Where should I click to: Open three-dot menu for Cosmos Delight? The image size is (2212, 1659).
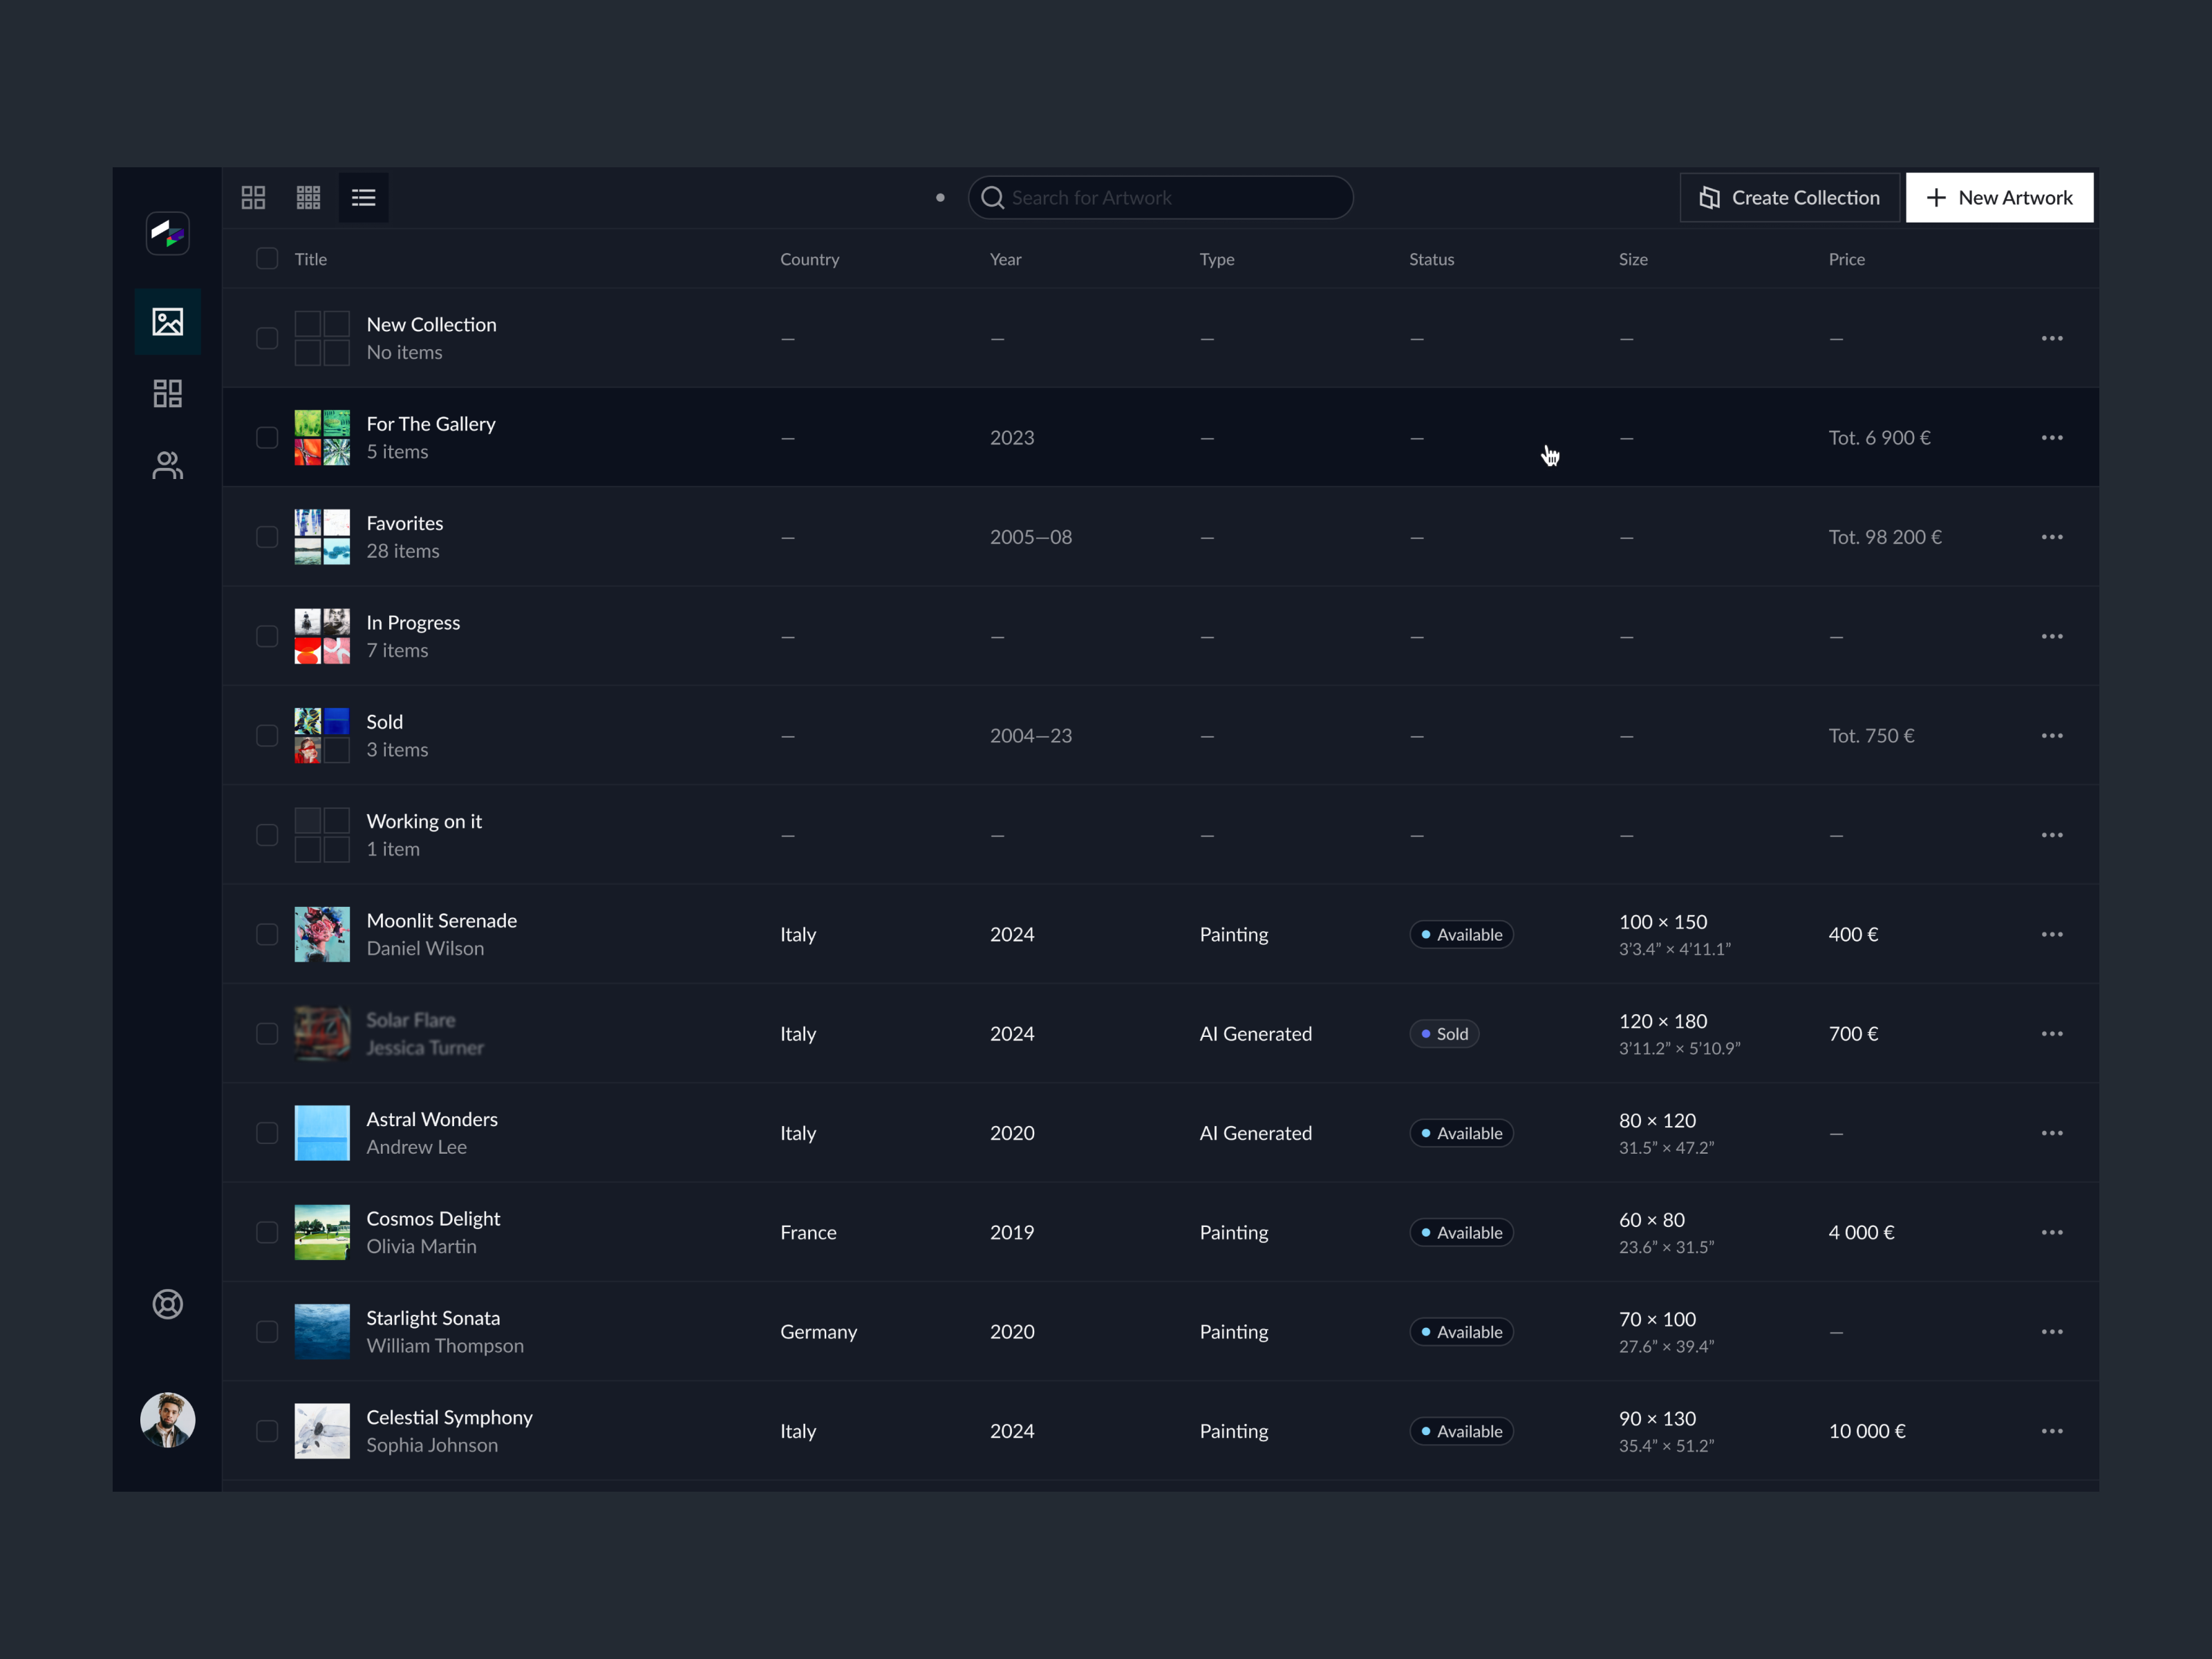2051,1232
